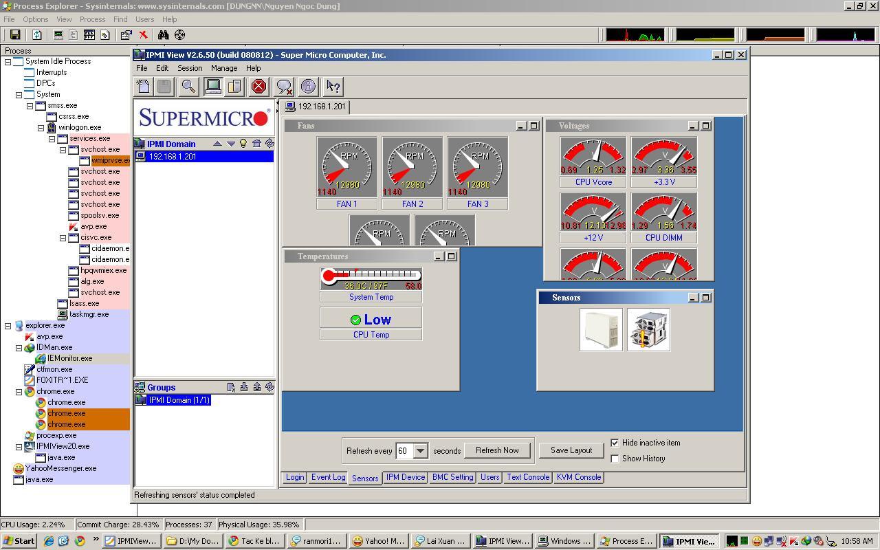Click the Save Layout button
The width and height of the screenshot is (880, 550).
[571, 450]
